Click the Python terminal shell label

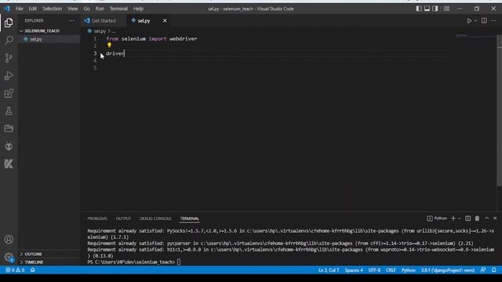click(437, 219)
